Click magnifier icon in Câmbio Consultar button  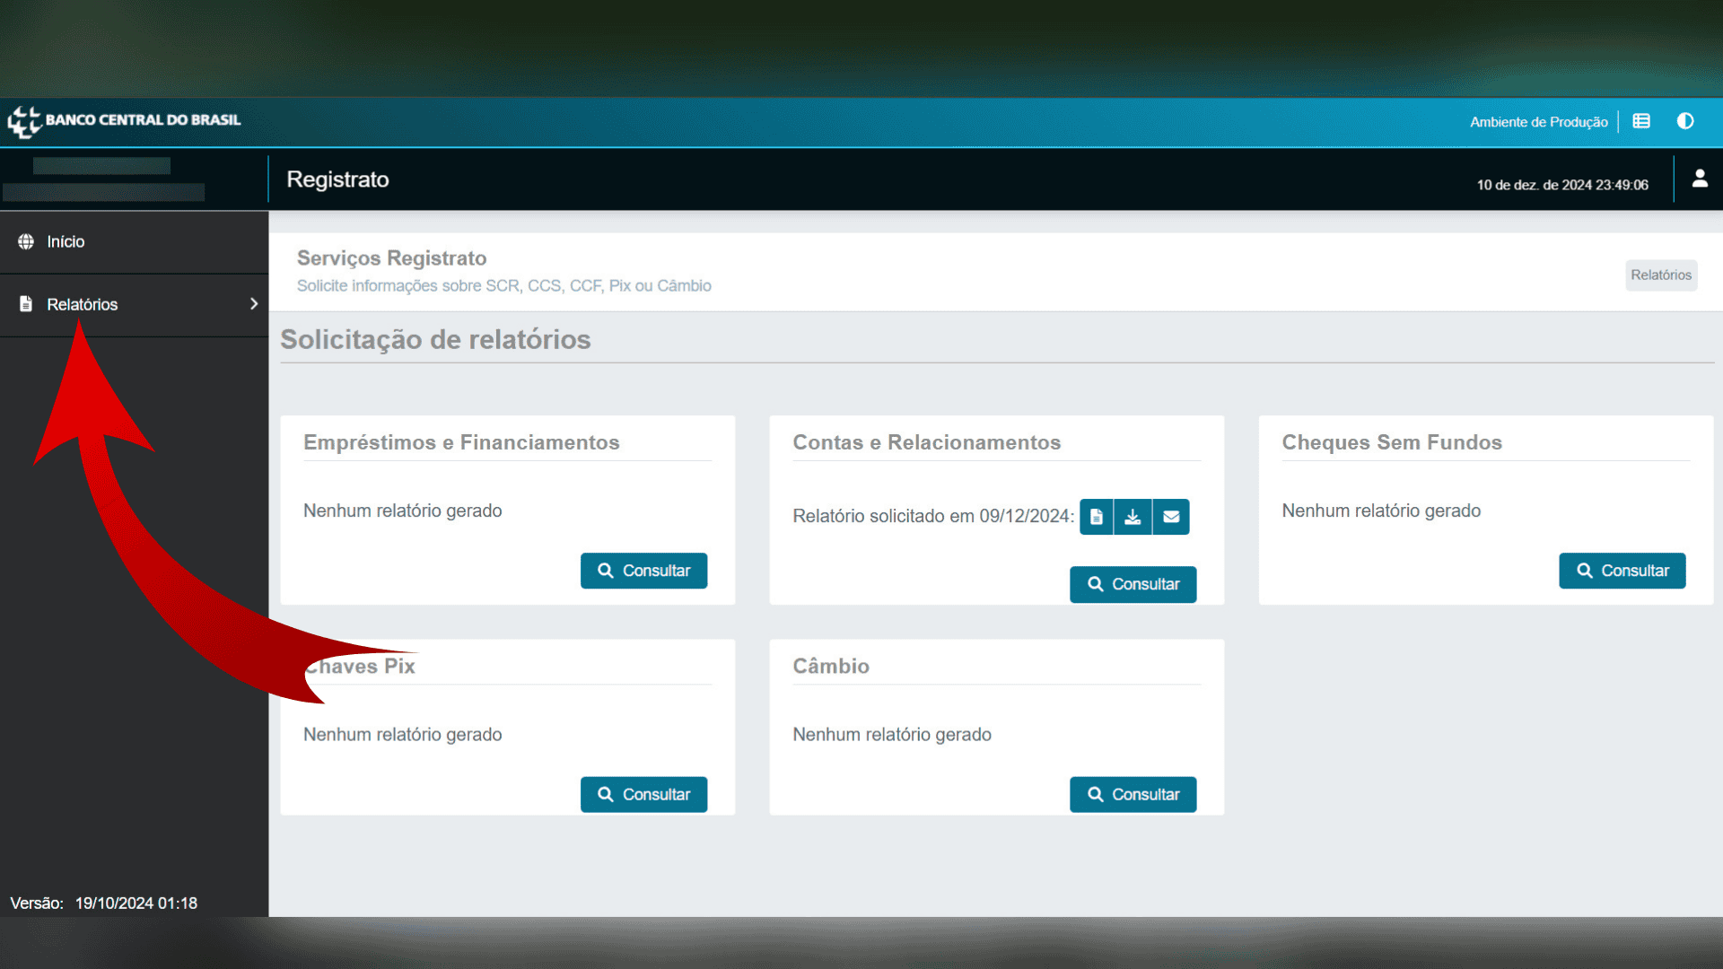pyautogui.click(x=1096, y=795)
